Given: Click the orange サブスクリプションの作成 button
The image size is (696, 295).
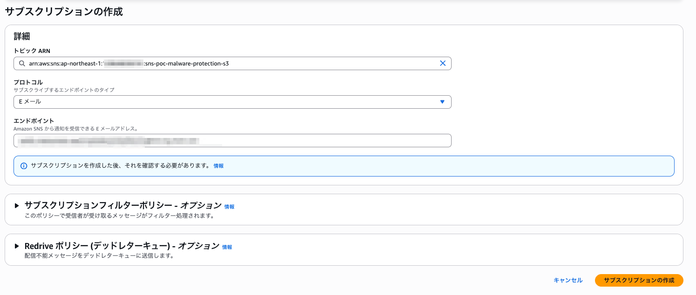Looking at the screenshot, I should pyautogui.click(x=639, y=280).
